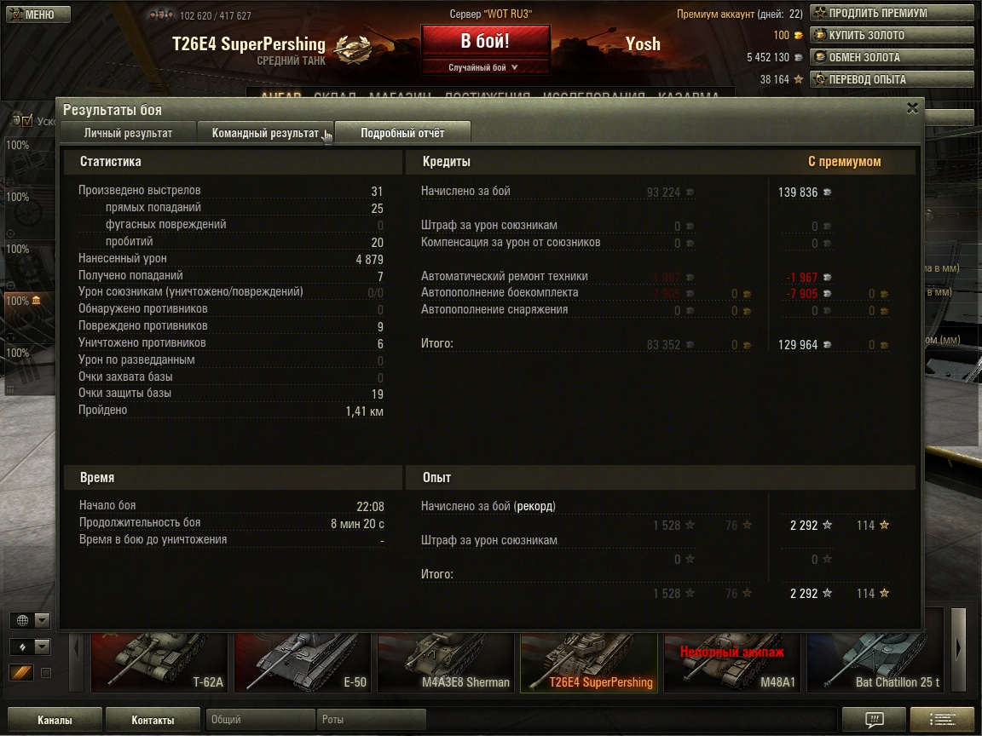Toggle the accelerated crew training checkbox

click(x=27, y=120)
